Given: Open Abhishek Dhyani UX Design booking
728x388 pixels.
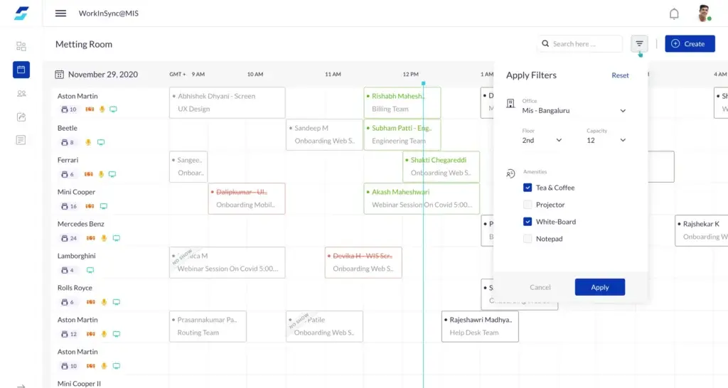Looking at the screenshot, I should (227, 102).
